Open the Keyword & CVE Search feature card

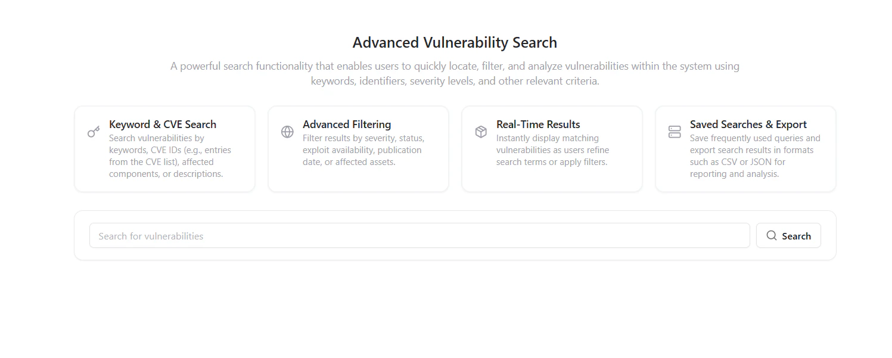click(x=164, y=148)
